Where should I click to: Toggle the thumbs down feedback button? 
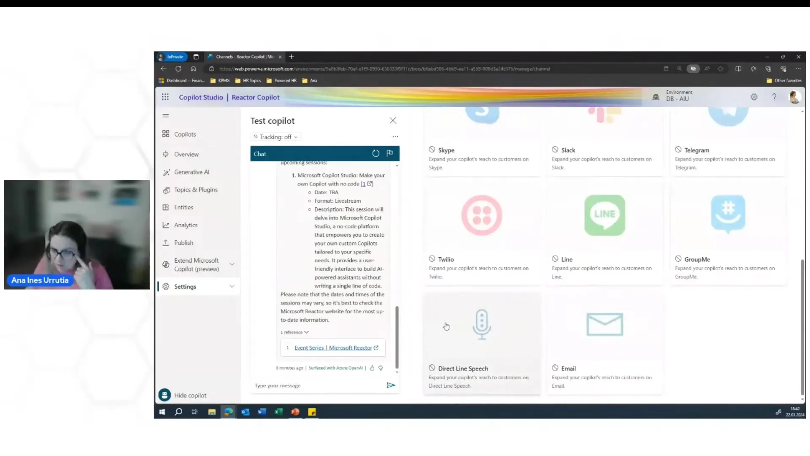381,367
